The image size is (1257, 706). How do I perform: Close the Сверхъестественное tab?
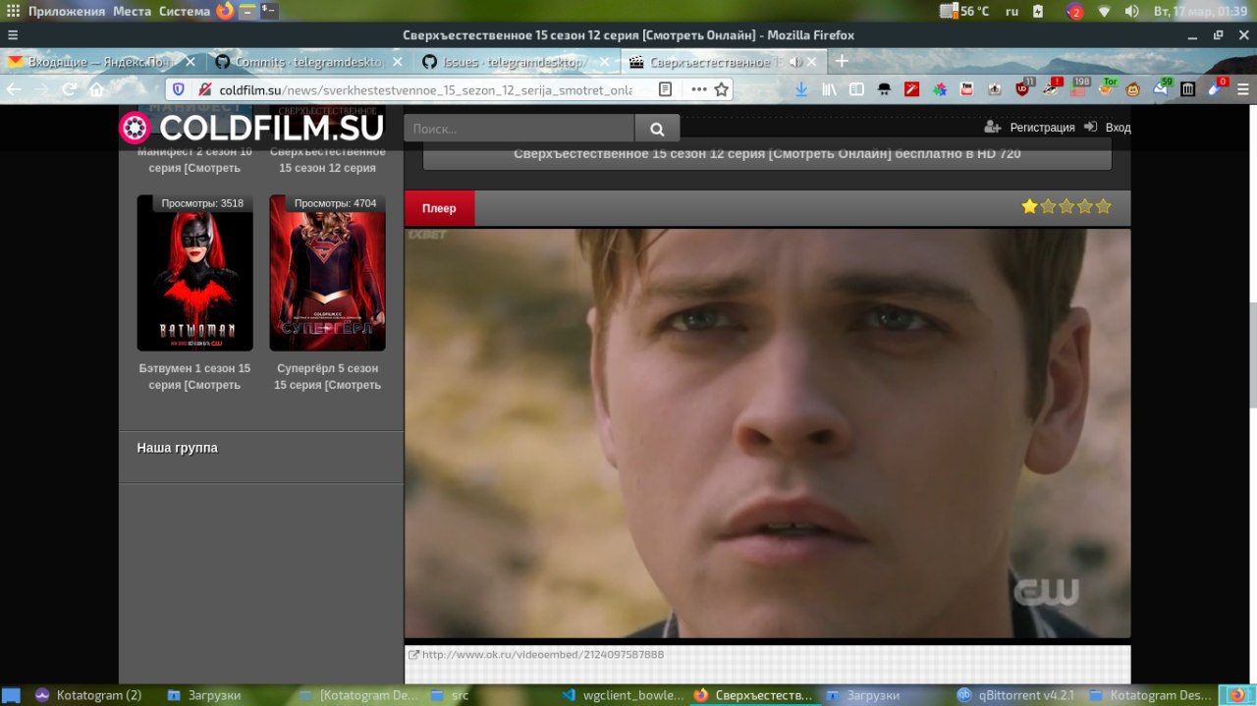click(812, 62)
